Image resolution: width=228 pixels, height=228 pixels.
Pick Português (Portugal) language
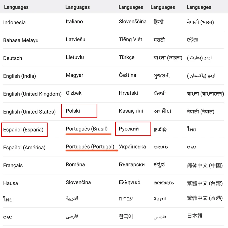coord(90,146)
